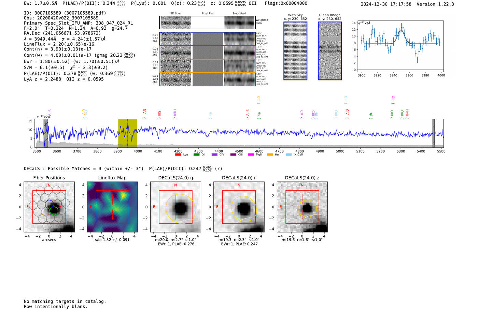Open the DECaLS(24.0) z image
478x325 pixels.
(302, 207)
